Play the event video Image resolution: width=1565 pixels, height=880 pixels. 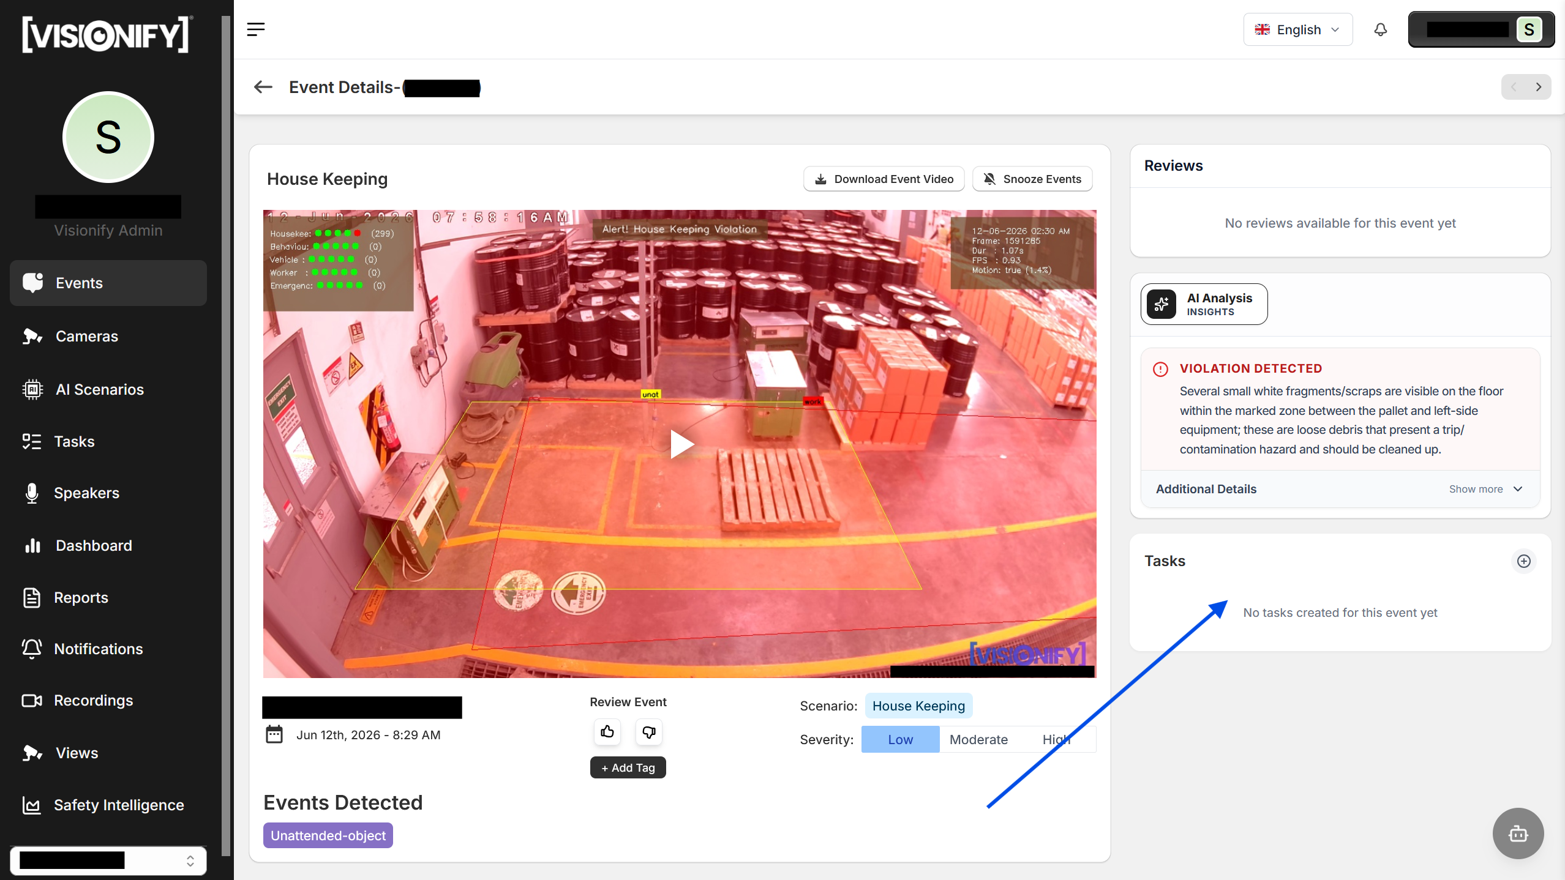pos(681,444)
